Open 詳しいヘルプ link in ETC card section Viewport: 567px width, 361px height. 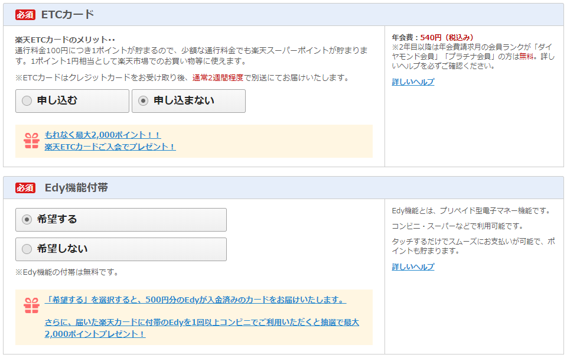click(413, 82)
